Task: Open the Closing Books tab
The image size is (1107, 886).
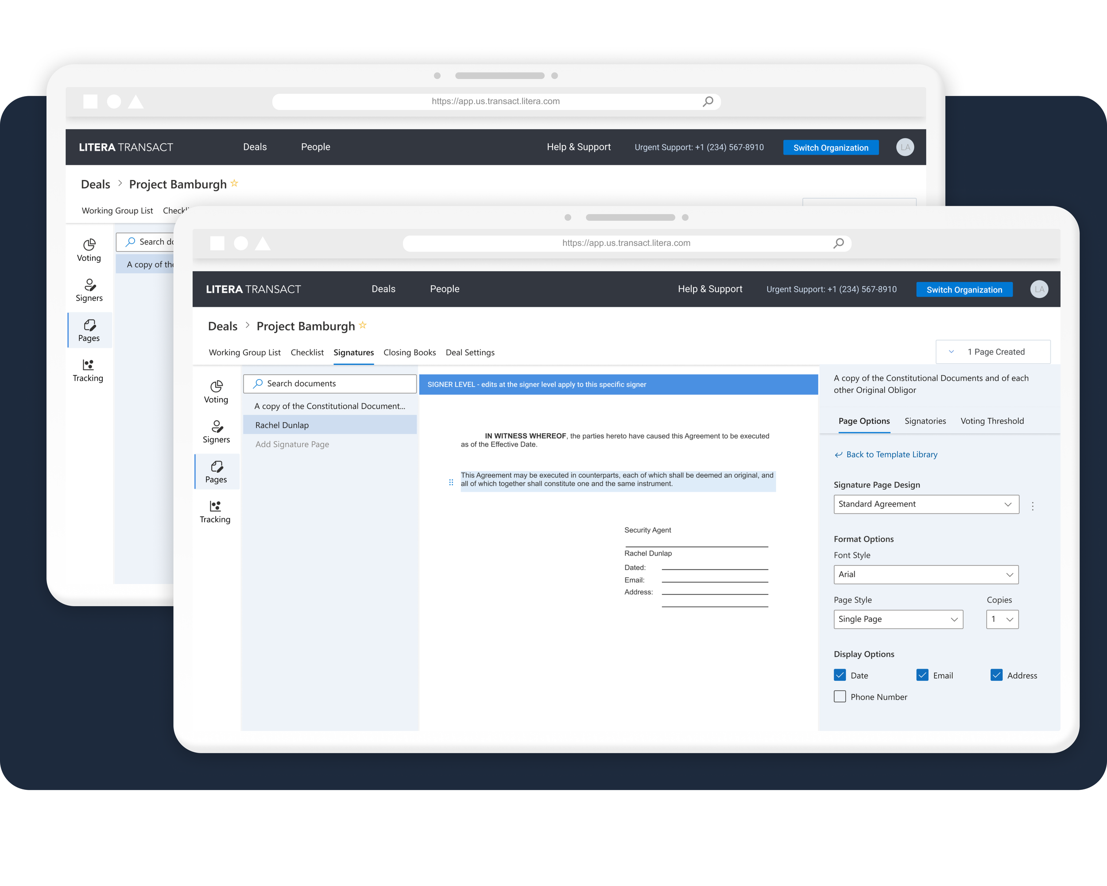Action: 409,352
